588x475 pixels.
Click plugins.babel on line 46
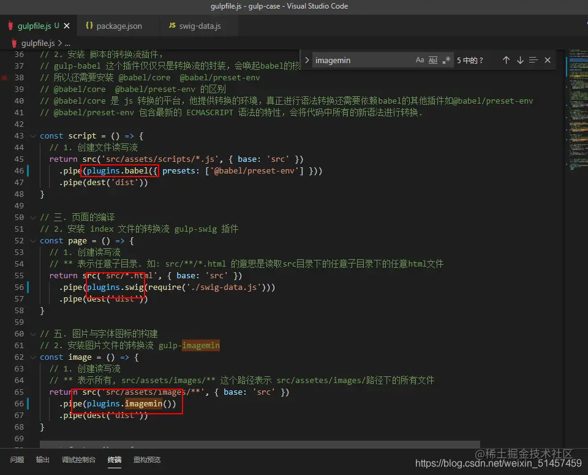(x=118, y=171)
